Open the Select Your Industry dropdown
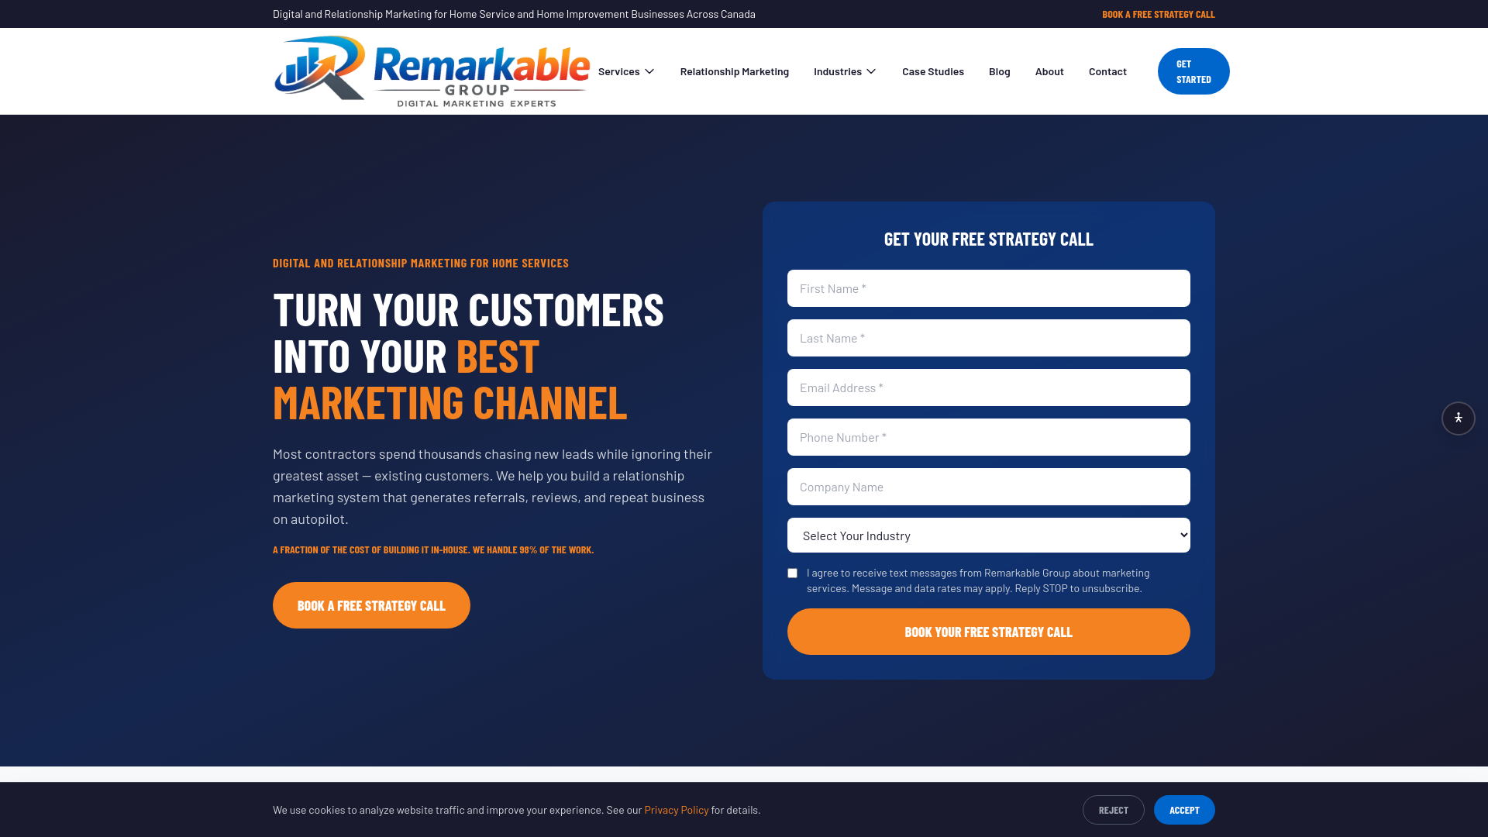Screen dimensions: 1488x837 989,536
